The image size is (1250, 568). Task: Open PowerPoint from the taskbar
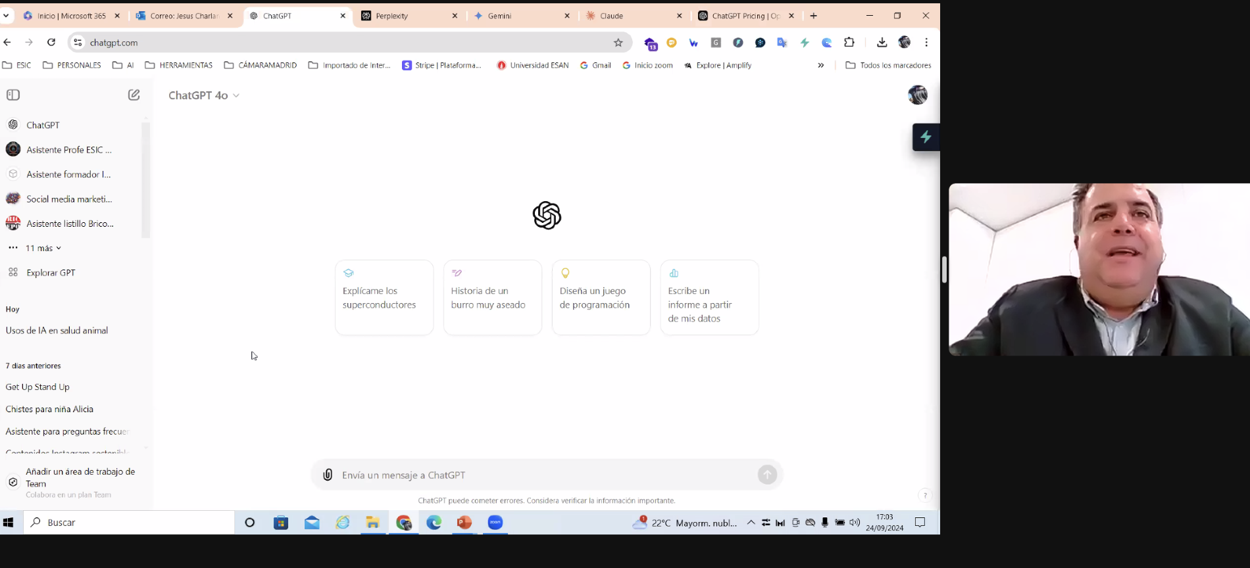(x=464, y=522)
